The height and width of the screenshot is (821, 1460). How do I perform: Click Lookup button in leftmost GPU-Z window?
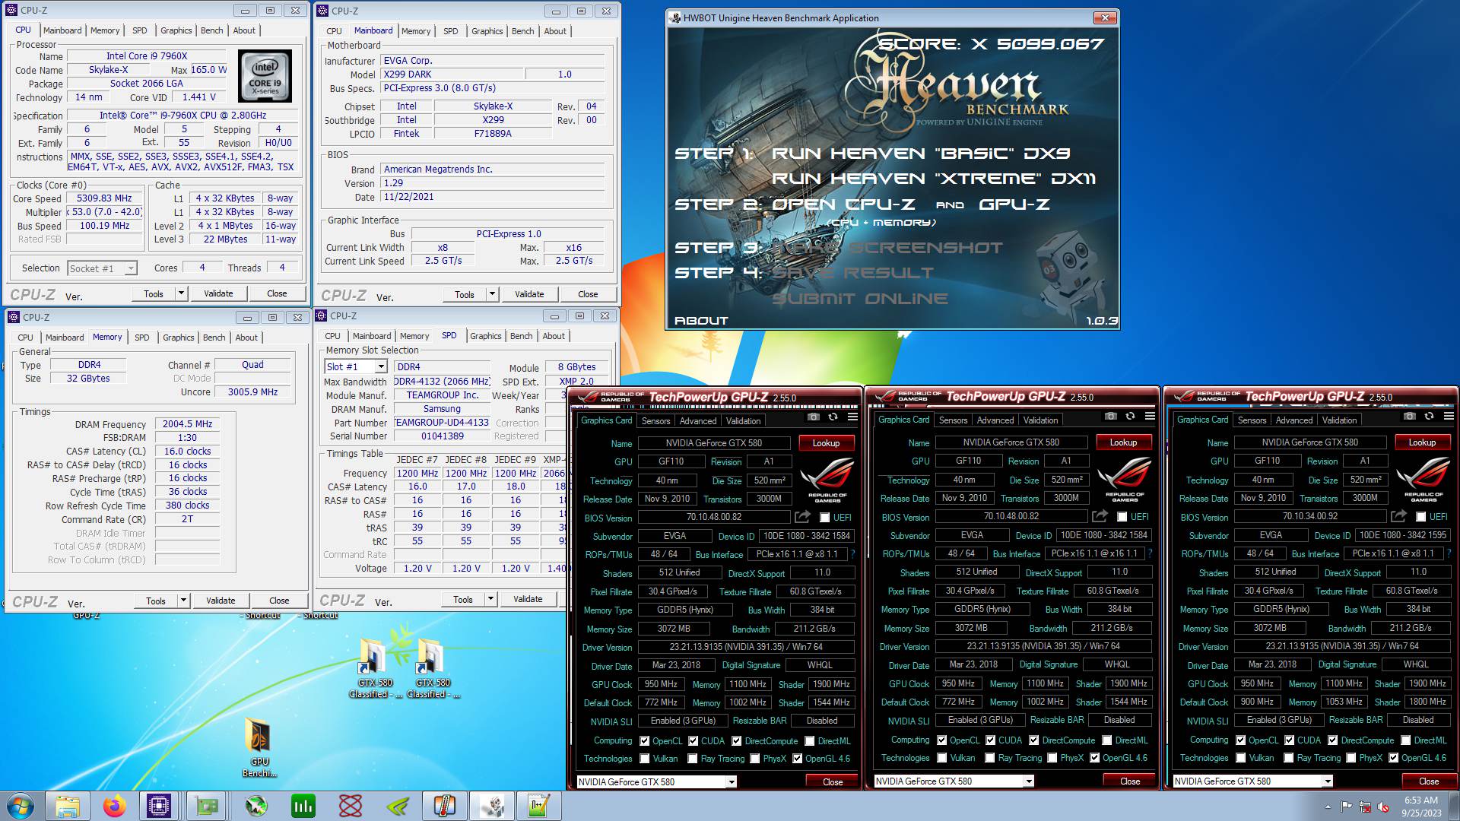pyautogui.click(x=827, y=443)
